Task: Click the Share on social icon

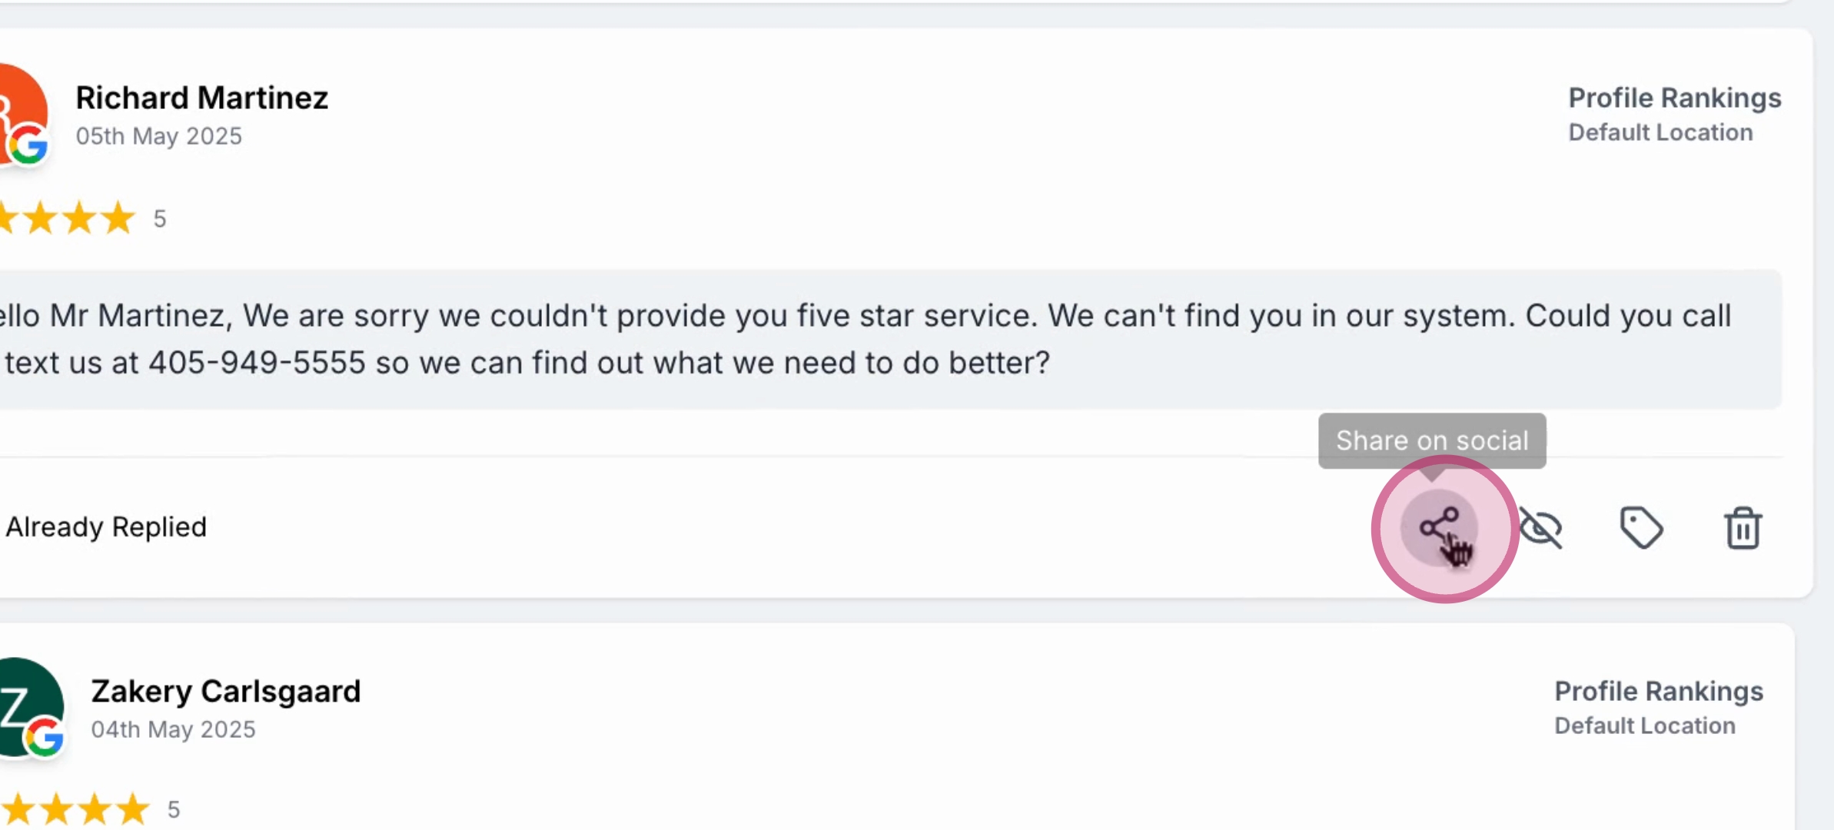Action: point(1439,527)
